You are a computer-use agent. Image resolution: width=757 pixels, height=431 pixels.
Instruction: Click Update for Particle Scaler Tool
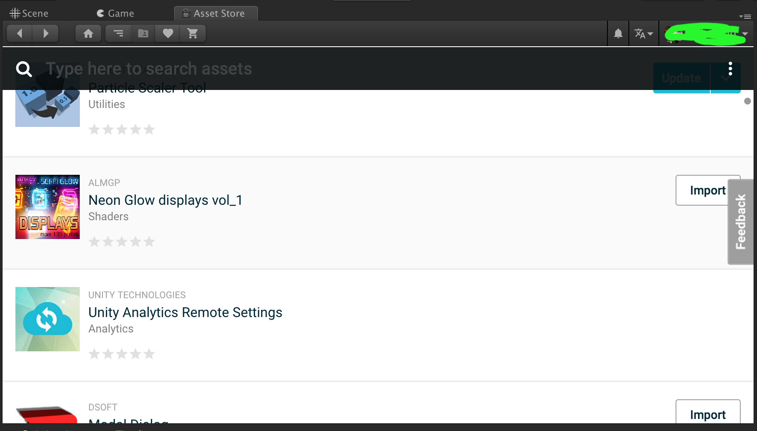click(682, 78)
